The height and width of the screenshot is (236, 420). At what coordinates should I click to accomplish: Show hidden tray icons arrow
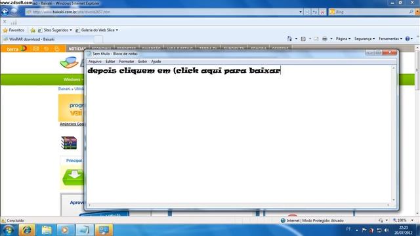pyautogui.click(x=357, y=230)
